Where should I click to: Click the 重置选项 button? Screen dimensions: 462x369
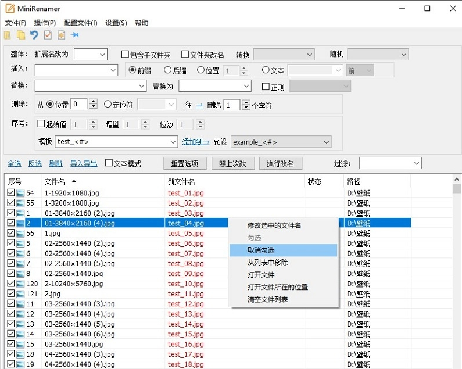185,163
